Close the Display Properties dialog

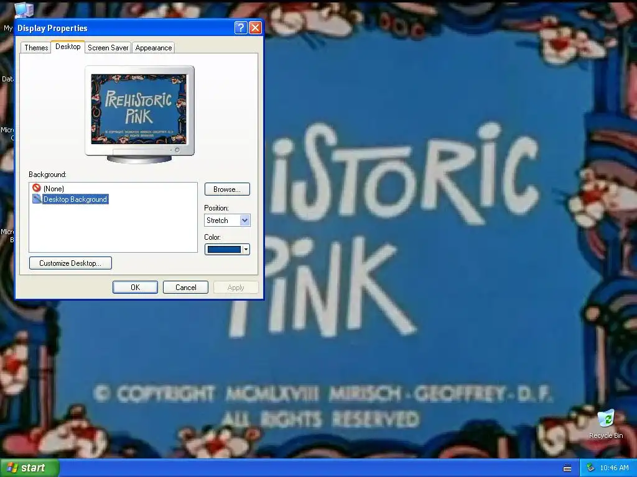[255, 27]
